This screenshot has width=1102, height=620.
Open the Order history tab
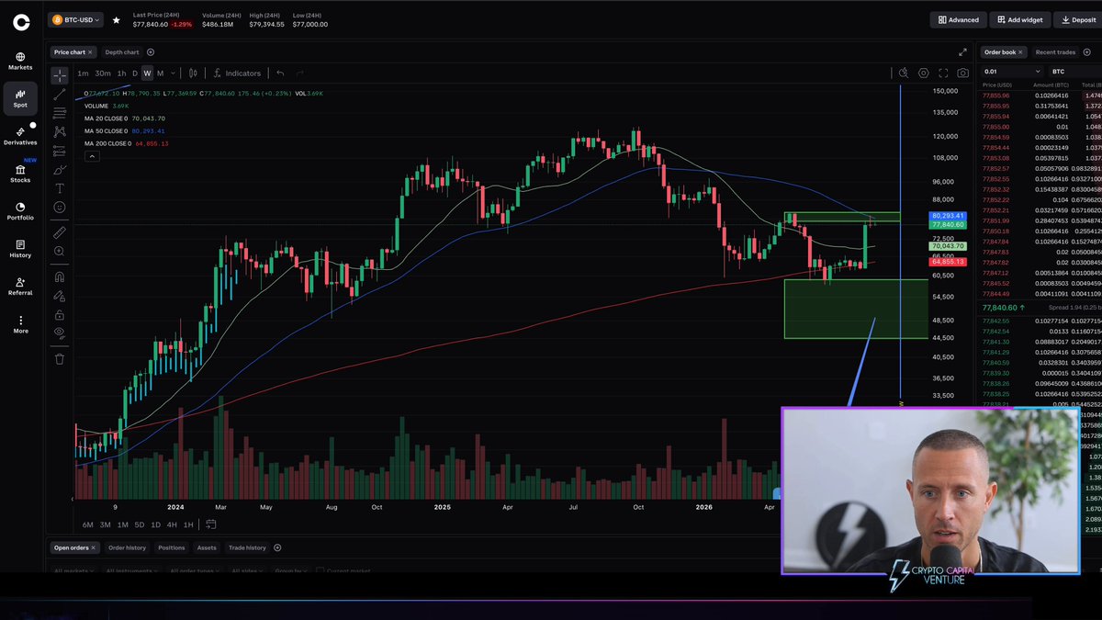127,547
